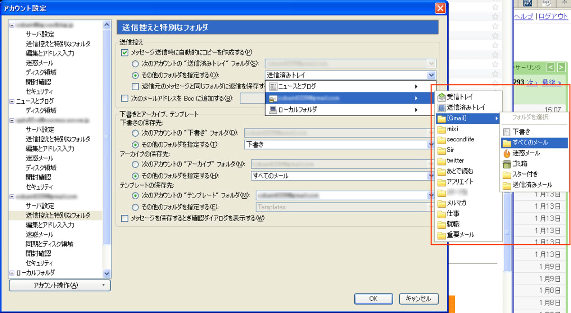571x313 pixels.
Task: Click the 次 › pagination link
Action: (x=532, y=82)
